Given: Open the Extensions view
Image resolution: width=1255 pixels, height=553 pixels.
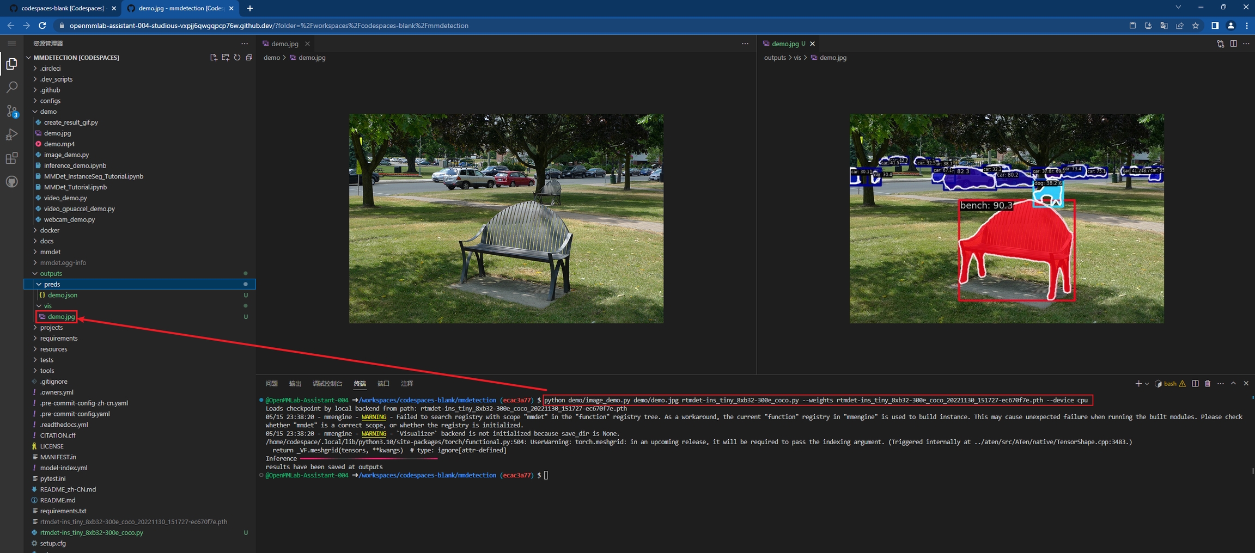Looking at the screenshot, I should coord(11,158).
